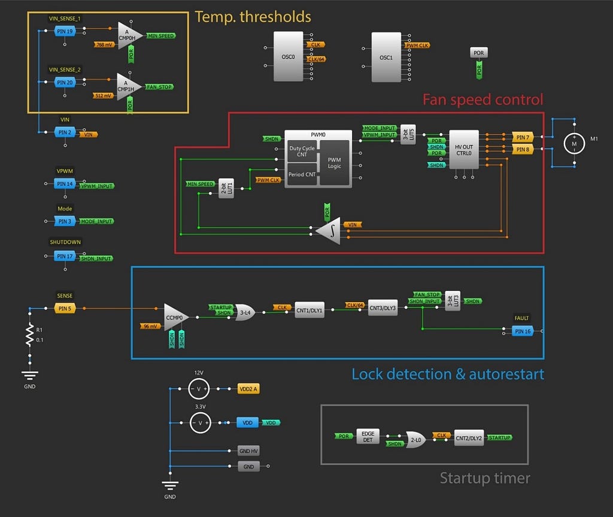Select the CNT3/DLY3 counter block
Screen dimensions: 613x517
(383, 308)
